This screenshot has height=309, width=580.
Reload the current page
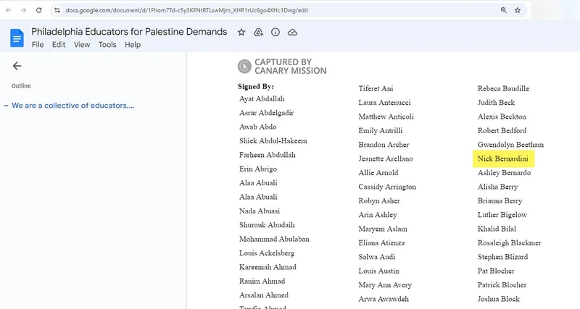[x=41, y=11]
